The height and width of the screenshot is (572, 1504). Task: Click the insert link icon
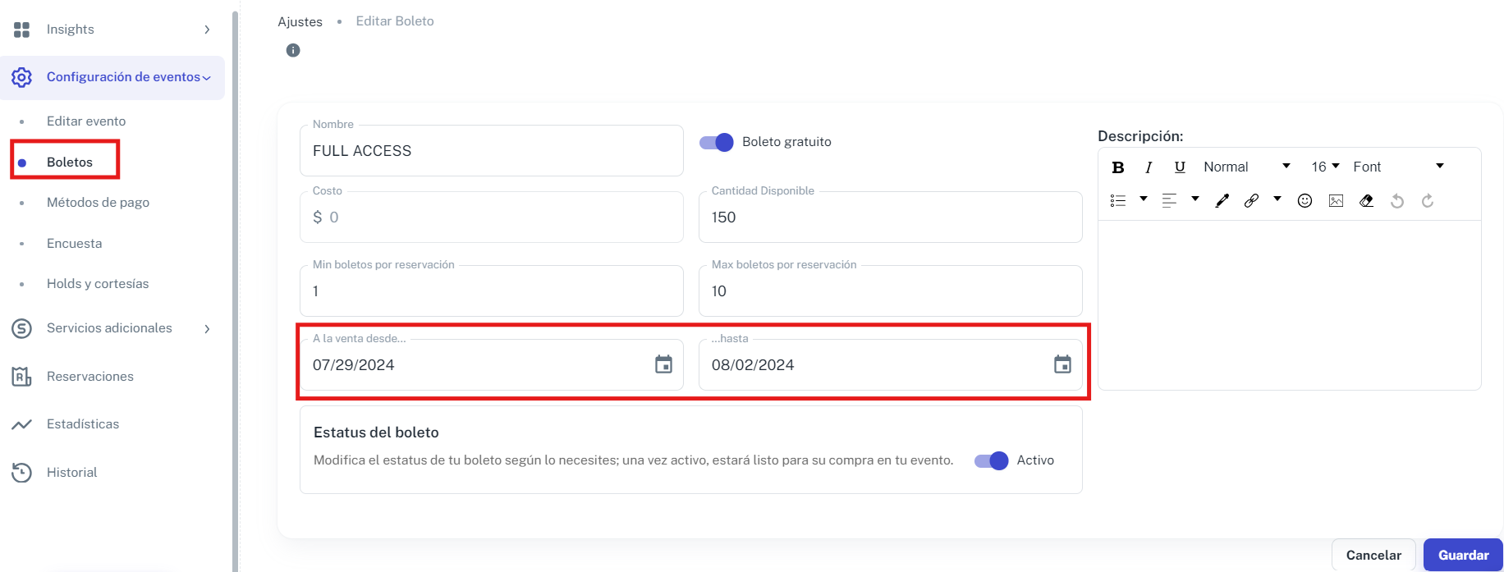[x=1251, y=201]
